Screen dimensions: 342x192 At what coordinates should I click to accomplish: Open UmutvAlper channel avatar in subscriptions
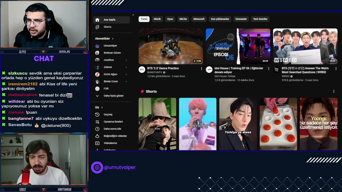97,46
